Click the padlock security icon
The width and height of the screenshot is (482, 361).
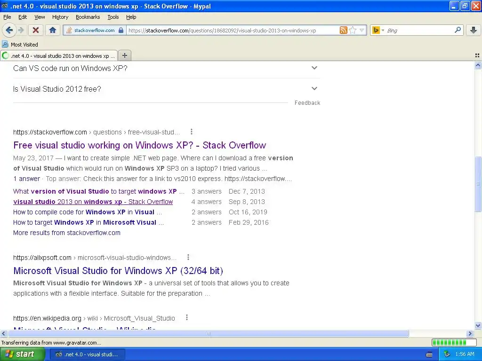121,30
